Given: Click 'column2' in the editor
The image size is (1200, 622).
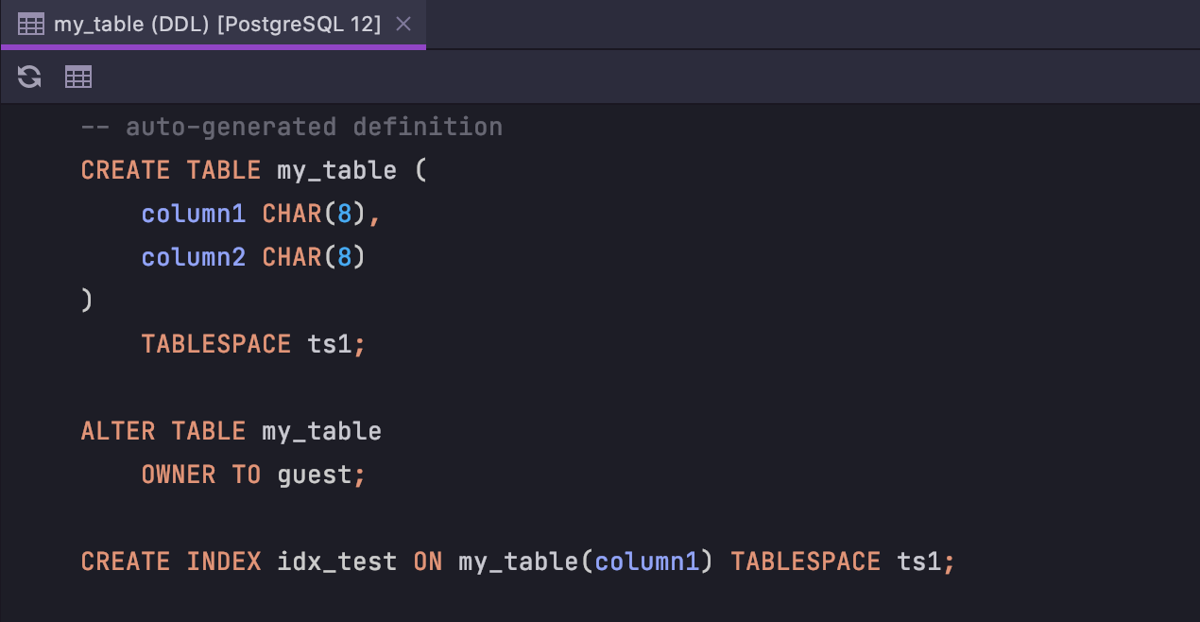Looking at the screenshot, I should (194, 257).
